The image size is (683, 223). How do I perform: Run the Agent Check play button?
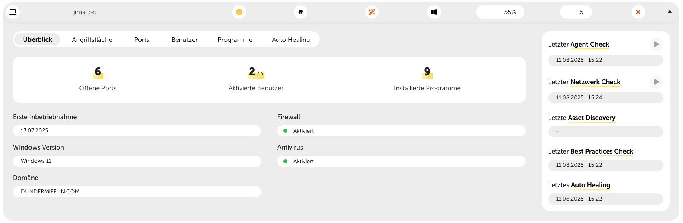656,44
